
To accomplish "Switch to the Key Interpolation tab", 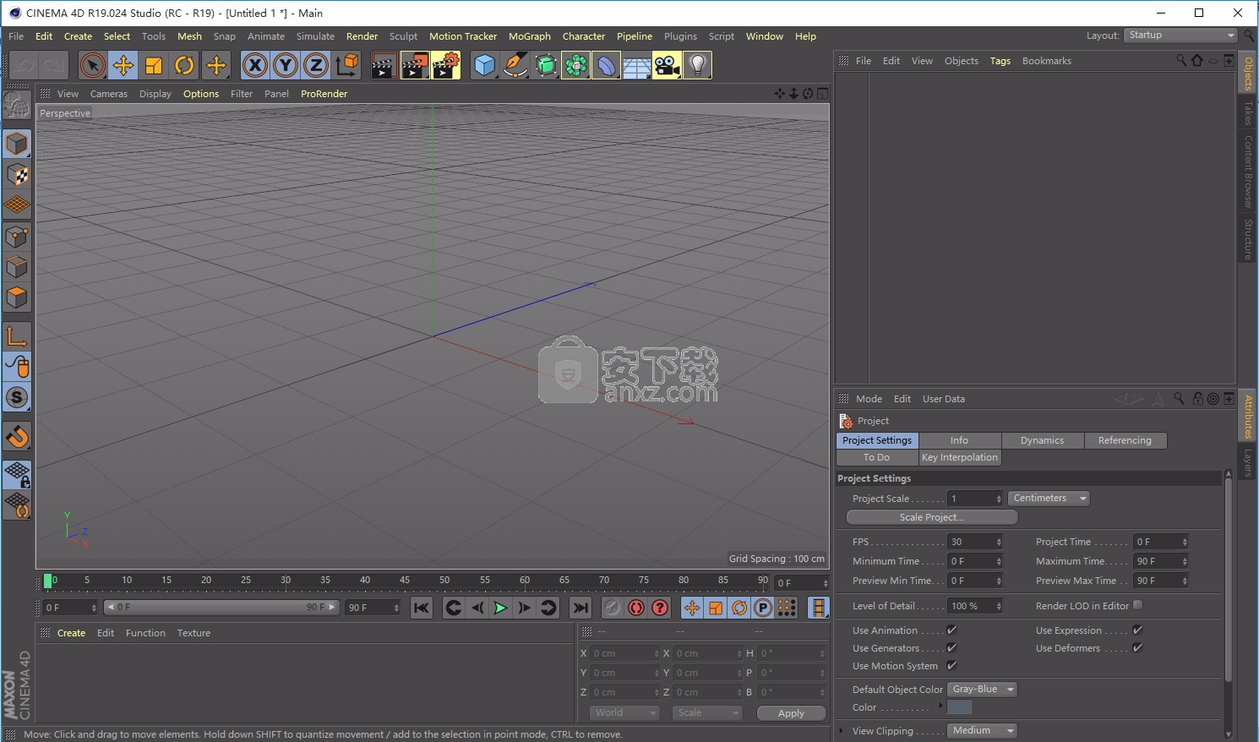I will click(960, 457).
